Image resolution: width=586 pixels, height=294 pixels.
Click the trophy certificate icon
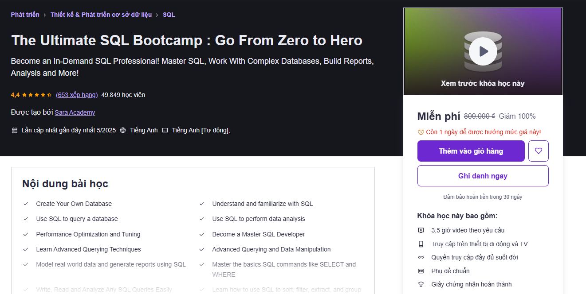pos(421,284)
